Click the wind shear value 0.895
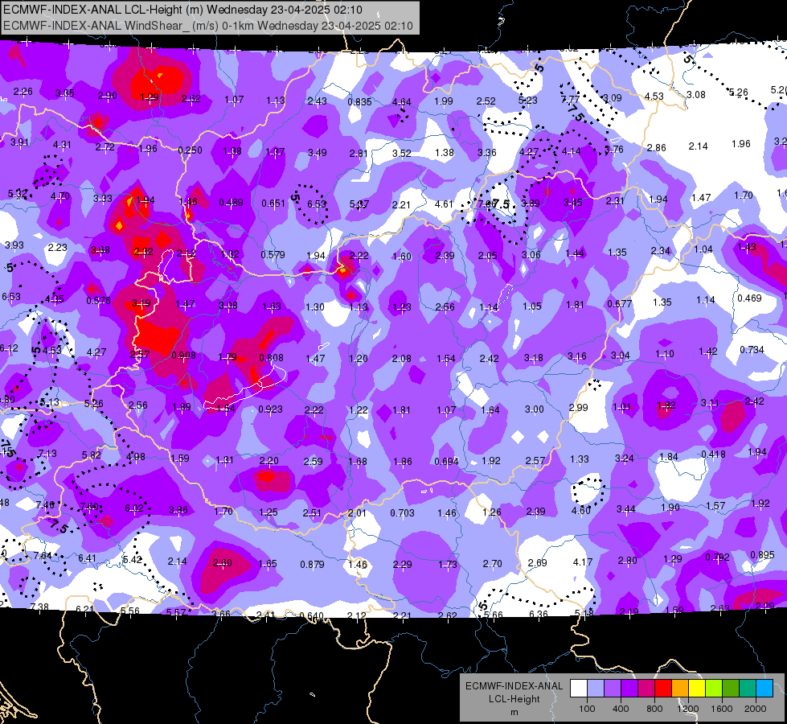Viewport: 787px width, 724px height. click(x=762, y=555)
